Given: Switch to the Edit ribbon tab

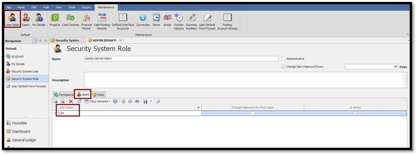Looking at the screenshot, I should (34, 7).
